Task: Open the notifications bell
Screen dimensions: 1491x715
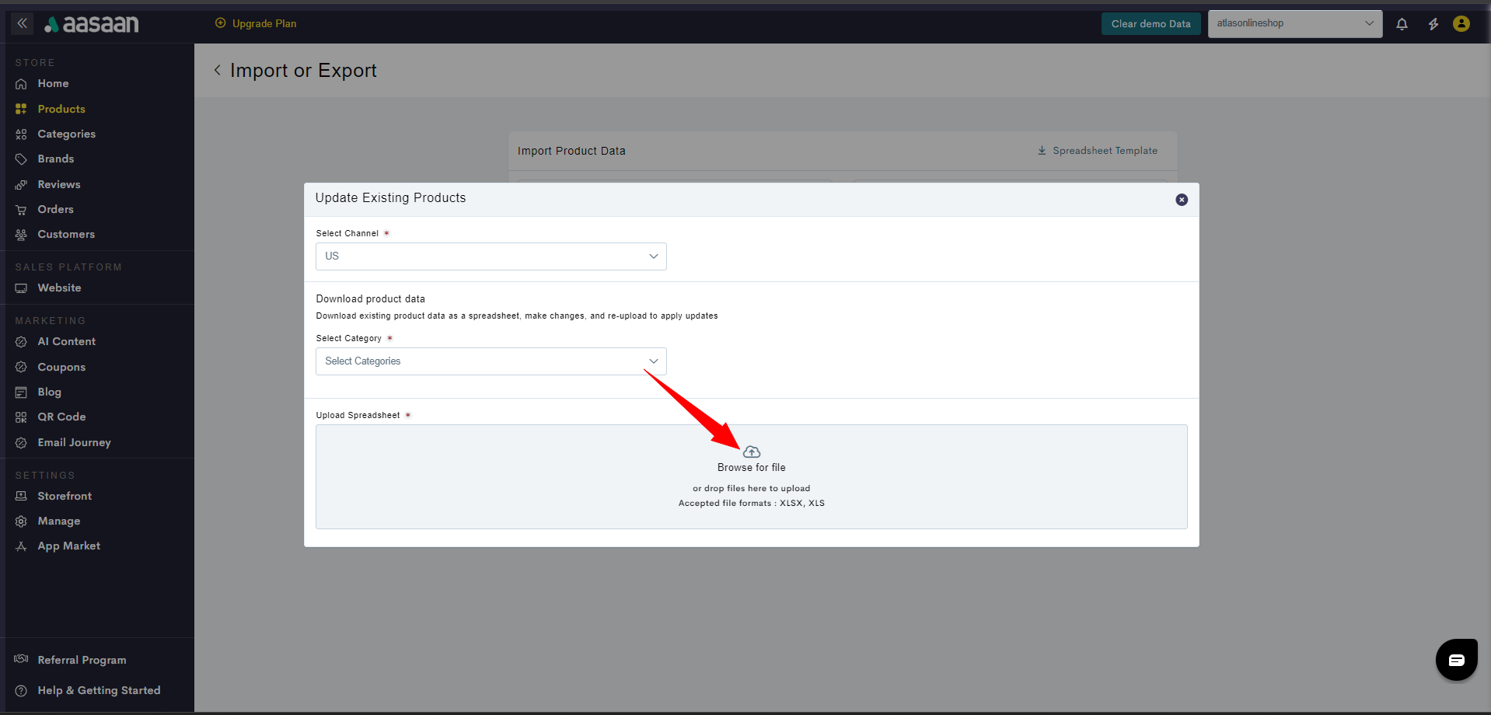Action: pos(1402,24)
